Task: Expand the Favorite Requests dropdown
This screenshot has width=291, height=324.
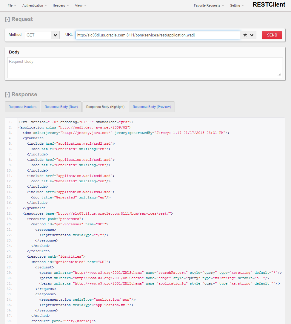Action: (x=209, y=5)
